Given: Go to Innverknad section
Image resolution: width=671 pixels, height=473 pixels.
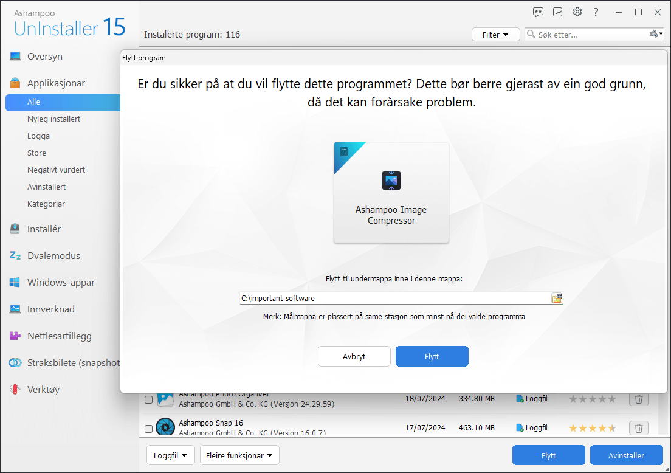Looking at the screenshot, I should tap(51, 309).
